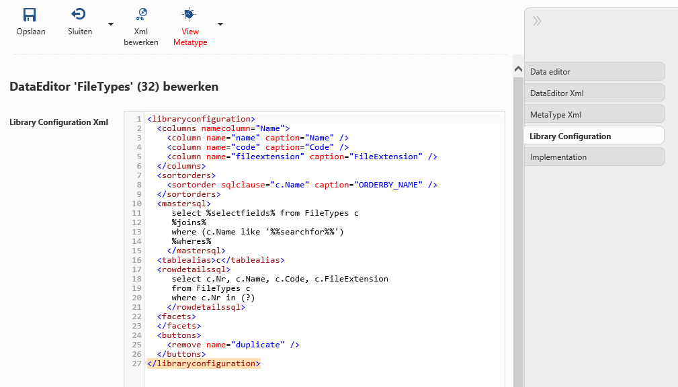This screenshot has width=678, height=387.
Task: Collapse the sidebar with the double-chevron
Action: click(536, 21)
